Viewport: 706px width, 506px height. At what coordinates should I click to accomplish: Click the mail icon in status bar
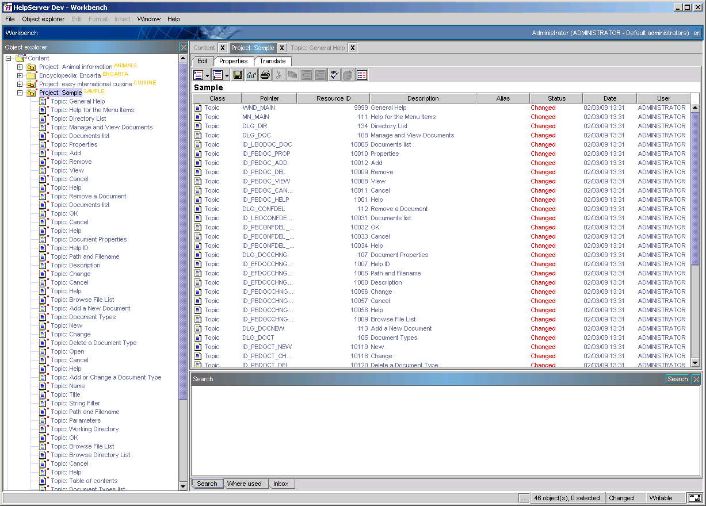coord(694,498)
